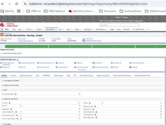Viewport: 166px width, 125px height.
Task: Open the Documents bookmark folder
Action: coord(108,11)
